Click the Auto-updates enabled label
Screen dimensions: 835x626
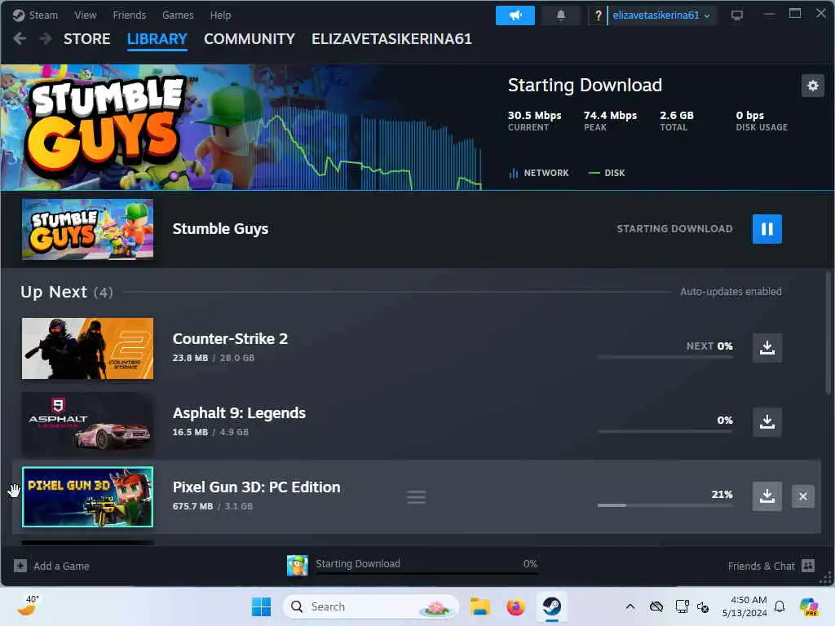[x=731, y=292]
